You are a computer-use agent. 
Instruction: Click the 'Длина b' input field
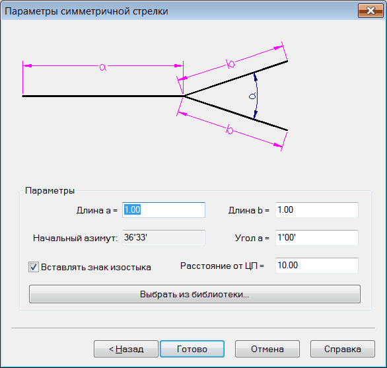pos(317,210)
